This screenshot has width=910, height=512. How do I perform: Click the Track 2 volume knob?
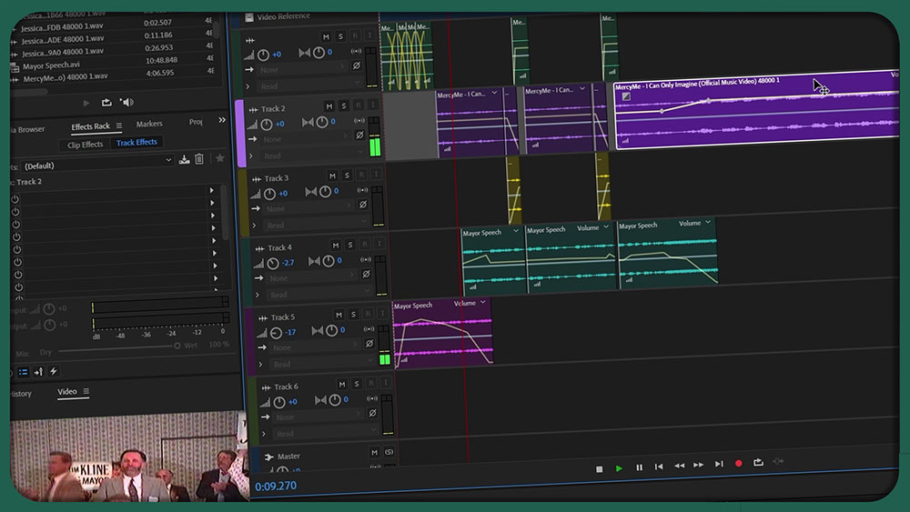point(267,124)
